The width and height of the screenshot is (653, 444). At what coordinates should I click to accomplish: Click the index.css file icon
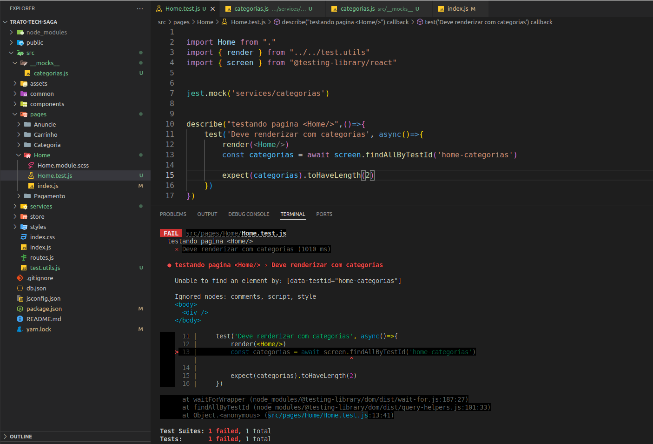click(24, 237)
